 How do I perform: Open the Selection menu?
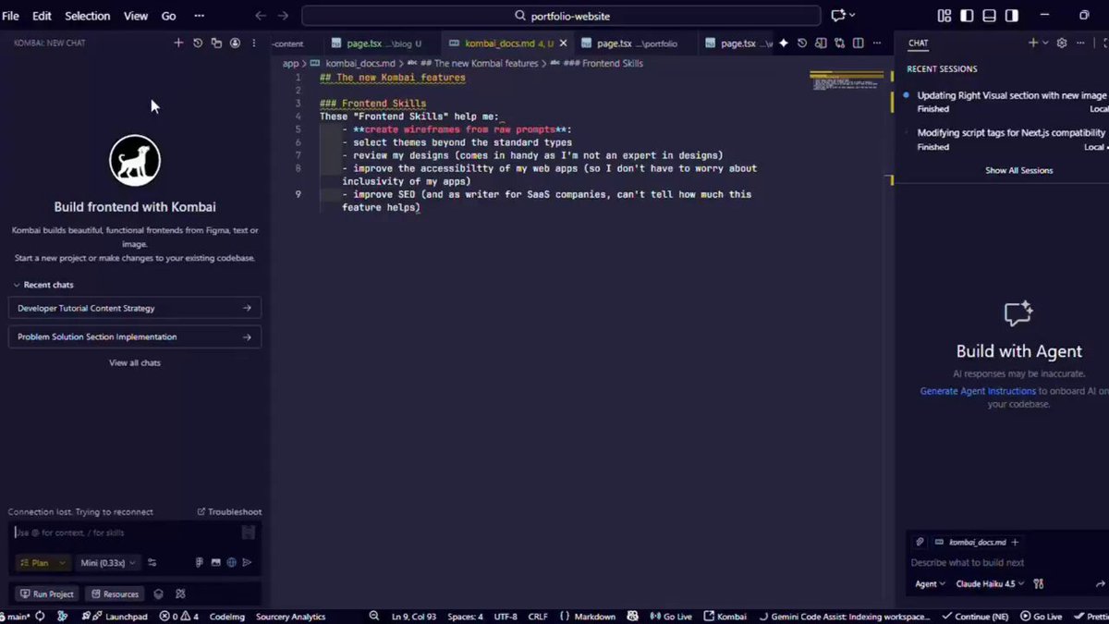click(x=87, y=16)
